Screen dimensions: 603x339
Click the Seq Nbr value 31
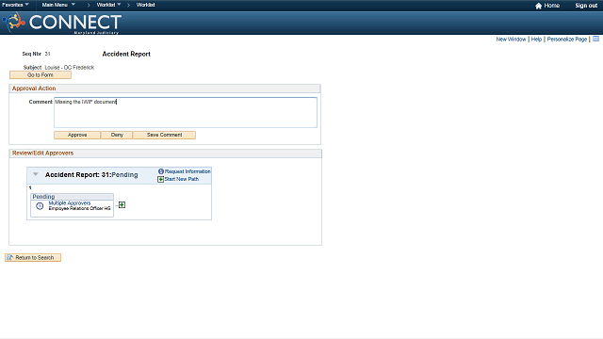[x=47, y=54]
